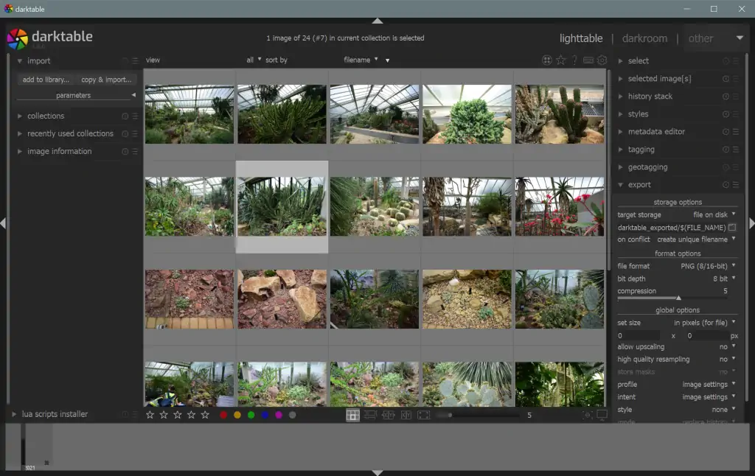This screenshot has height=476, width=755.
Task: Open keyboard shortcuts icon
Action: click(x=588, y=60)
